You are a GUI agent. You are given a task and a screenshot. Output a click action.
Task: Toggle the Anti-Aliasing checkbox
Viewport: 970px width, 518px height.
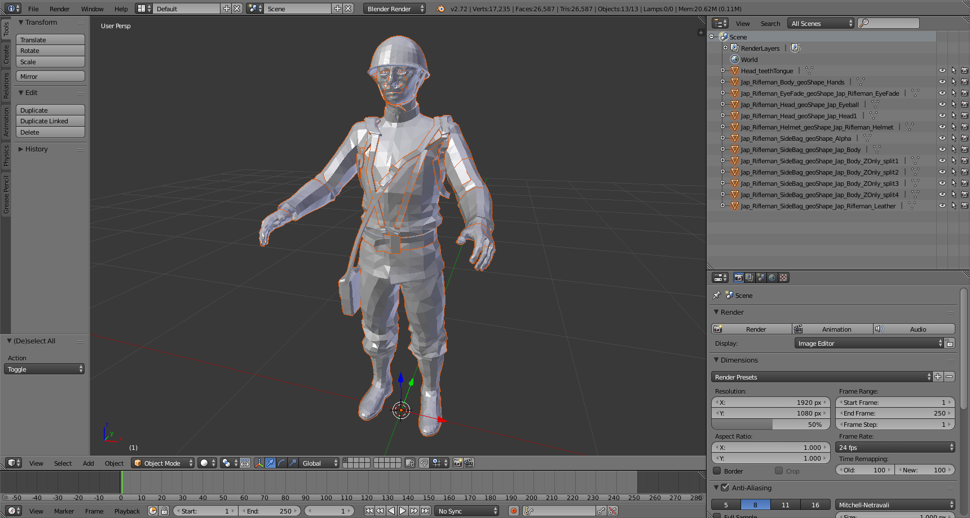click(x=725, y=488)
